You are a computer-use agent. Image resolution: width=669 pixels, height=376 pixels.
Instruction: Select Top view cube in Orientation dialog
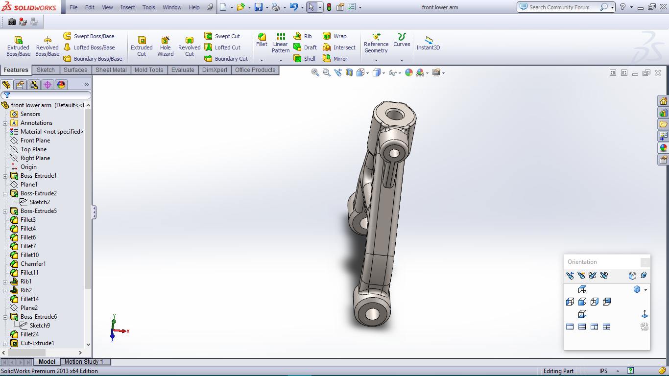point(582,289)
